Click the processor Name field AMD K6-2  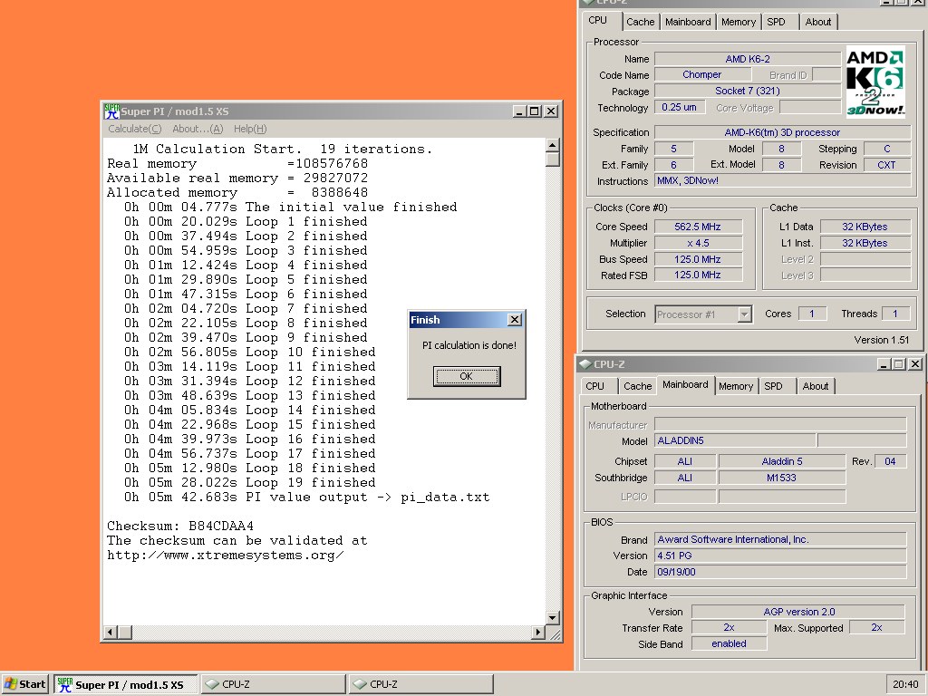pyautogui.click(x=748, y=59)
